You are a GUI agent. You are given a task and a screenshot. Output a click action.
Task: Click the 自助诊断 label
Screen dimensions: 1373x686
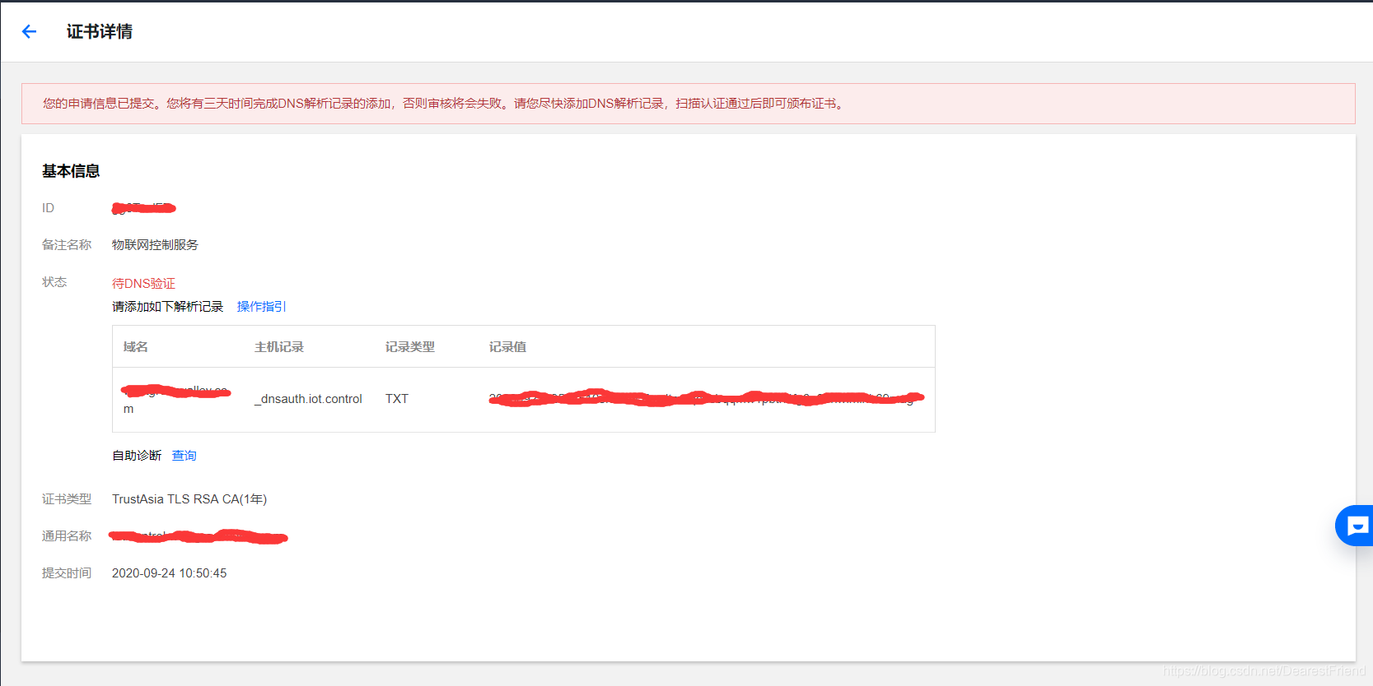[x=137, y=455]
